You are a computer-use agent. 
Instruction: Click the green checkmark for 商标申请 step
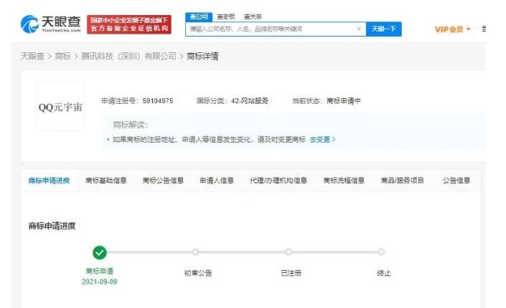tap(99, 253)
